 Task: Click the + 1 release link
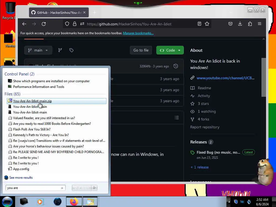click(199, 167)
